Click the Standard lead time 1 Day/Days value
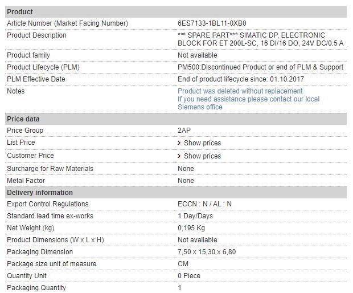Viewport: 353px width, 293px height. (x=195, y=216)
